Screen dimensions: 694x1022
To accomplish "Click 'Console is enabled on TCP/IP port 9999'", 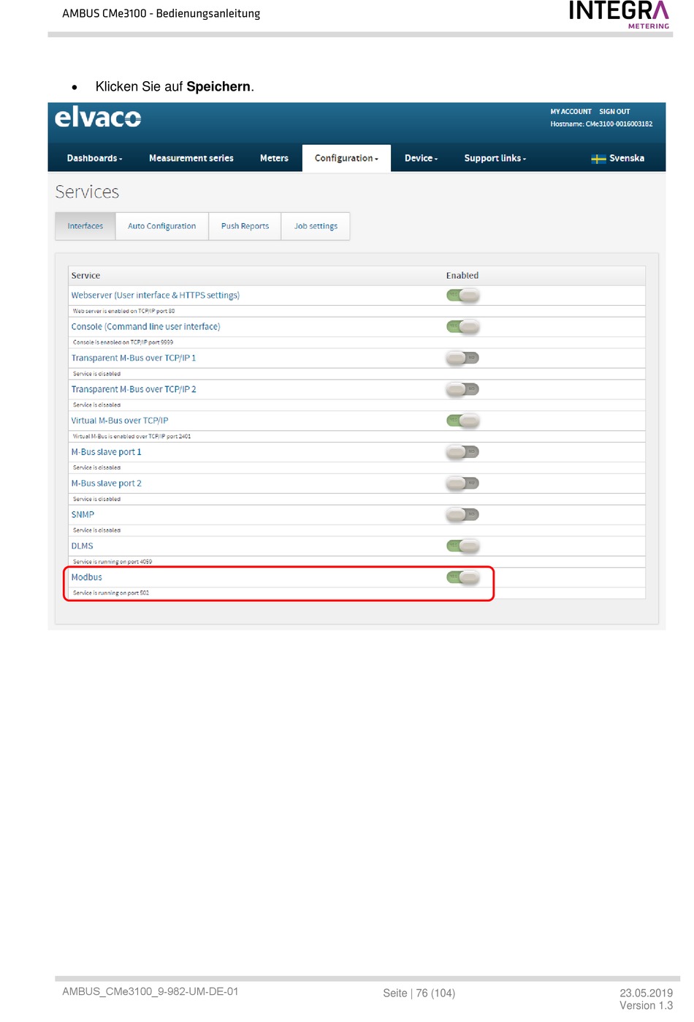I will [x=123, y=342].
